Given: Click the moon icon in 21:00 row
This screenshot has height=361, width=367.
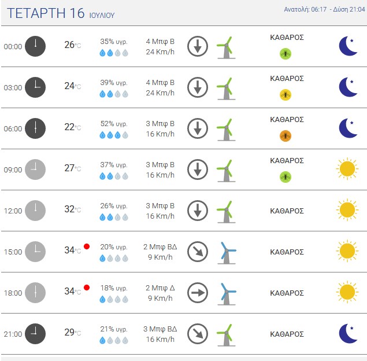Looking at the screenshot, I should (x=348, y=333).
